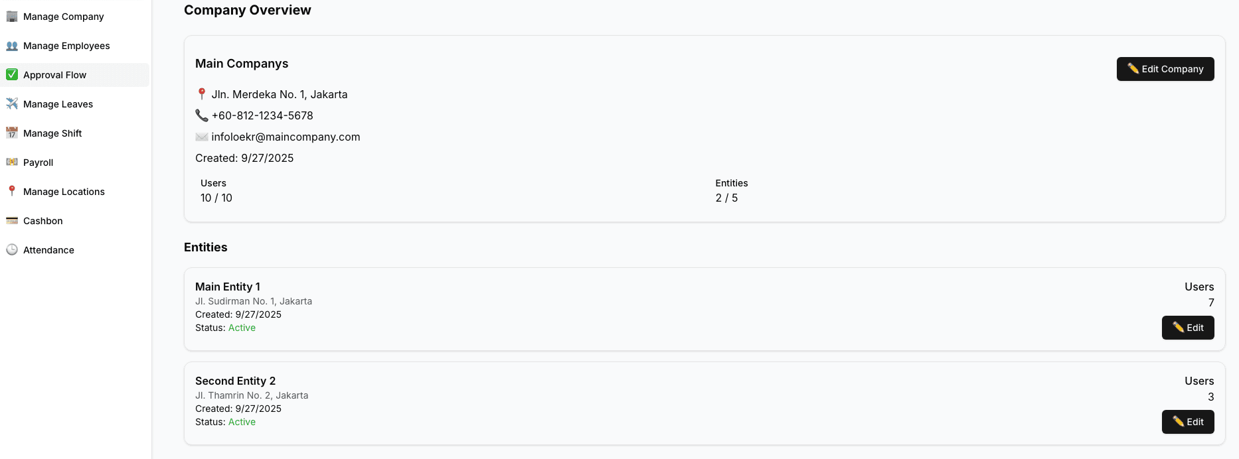Viewport: 1239px width, 459px height.
Task: Click the red pin Manage Locations icon
Action: pos(12,191)
